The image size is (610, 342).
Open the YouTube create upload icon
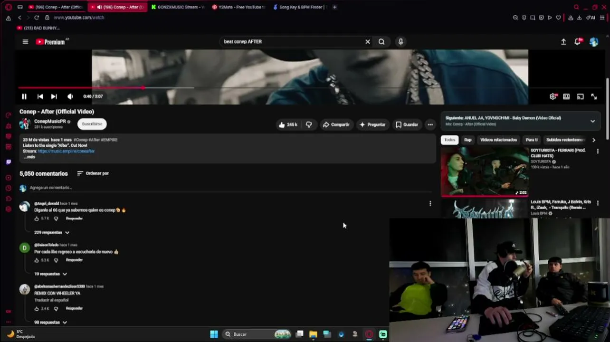tap(563, 42)
